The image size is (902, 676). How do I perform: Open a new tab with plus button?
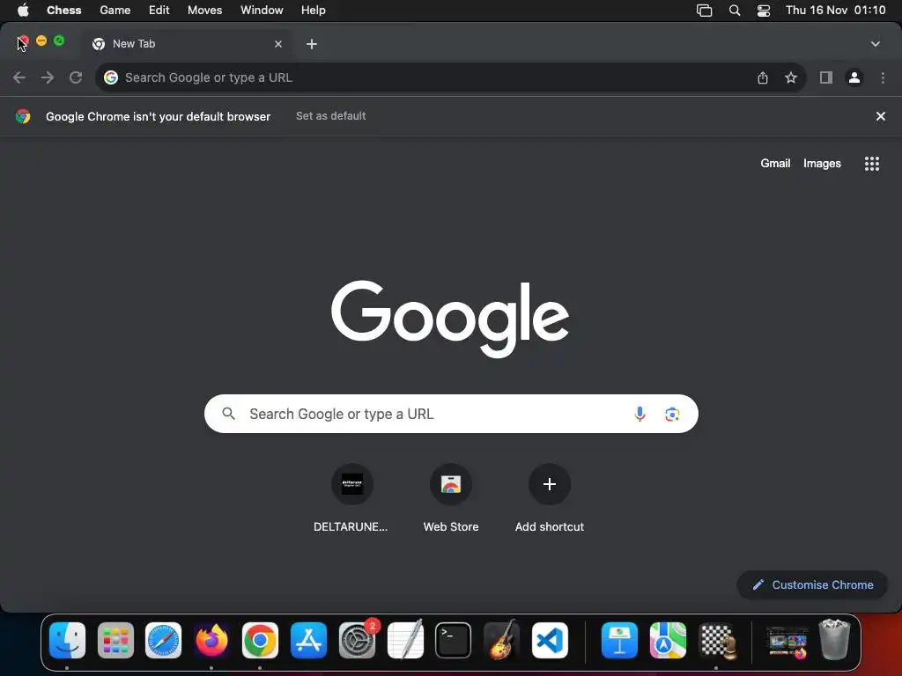[312, 44]
